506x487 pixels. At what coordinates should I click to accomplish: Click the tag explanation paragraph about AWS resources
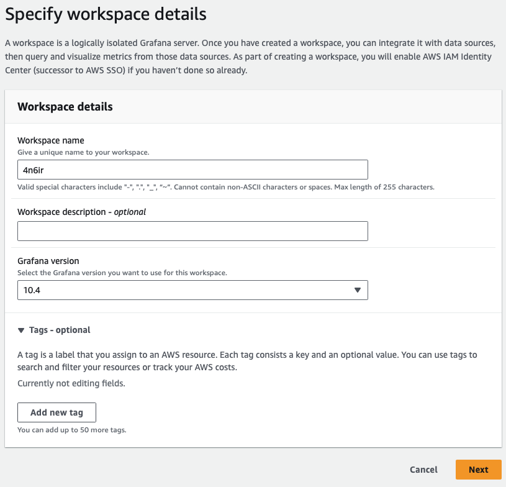247,361
